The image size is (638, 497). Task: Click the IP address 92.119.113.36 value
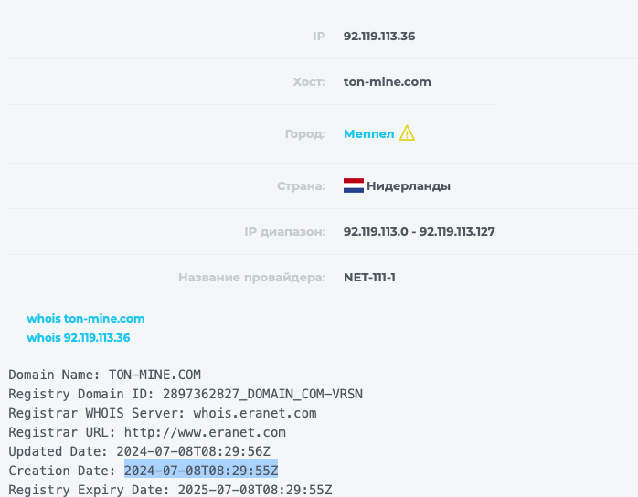point(379,37)
